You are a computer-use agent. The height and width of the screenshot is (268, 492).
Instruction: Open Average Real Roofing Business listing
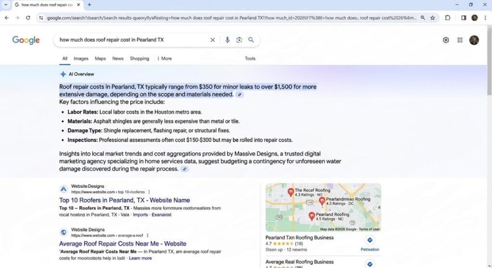[299, 262]
